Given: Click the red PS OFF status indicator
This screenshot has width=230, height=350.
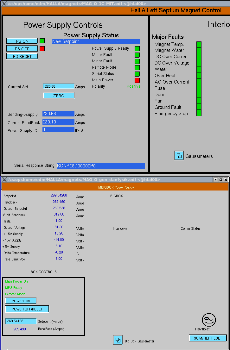Looking at the screenshot, I should [42, 49].
